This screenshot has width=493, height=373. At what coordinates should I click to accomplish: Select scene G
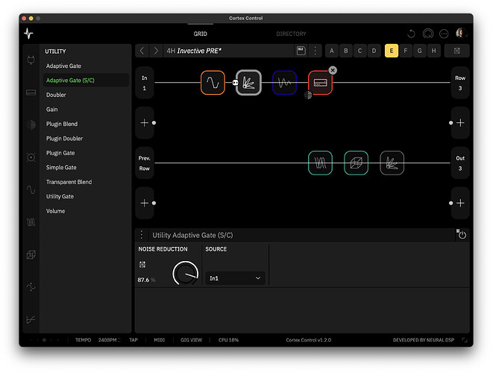(x=419, y=51)
